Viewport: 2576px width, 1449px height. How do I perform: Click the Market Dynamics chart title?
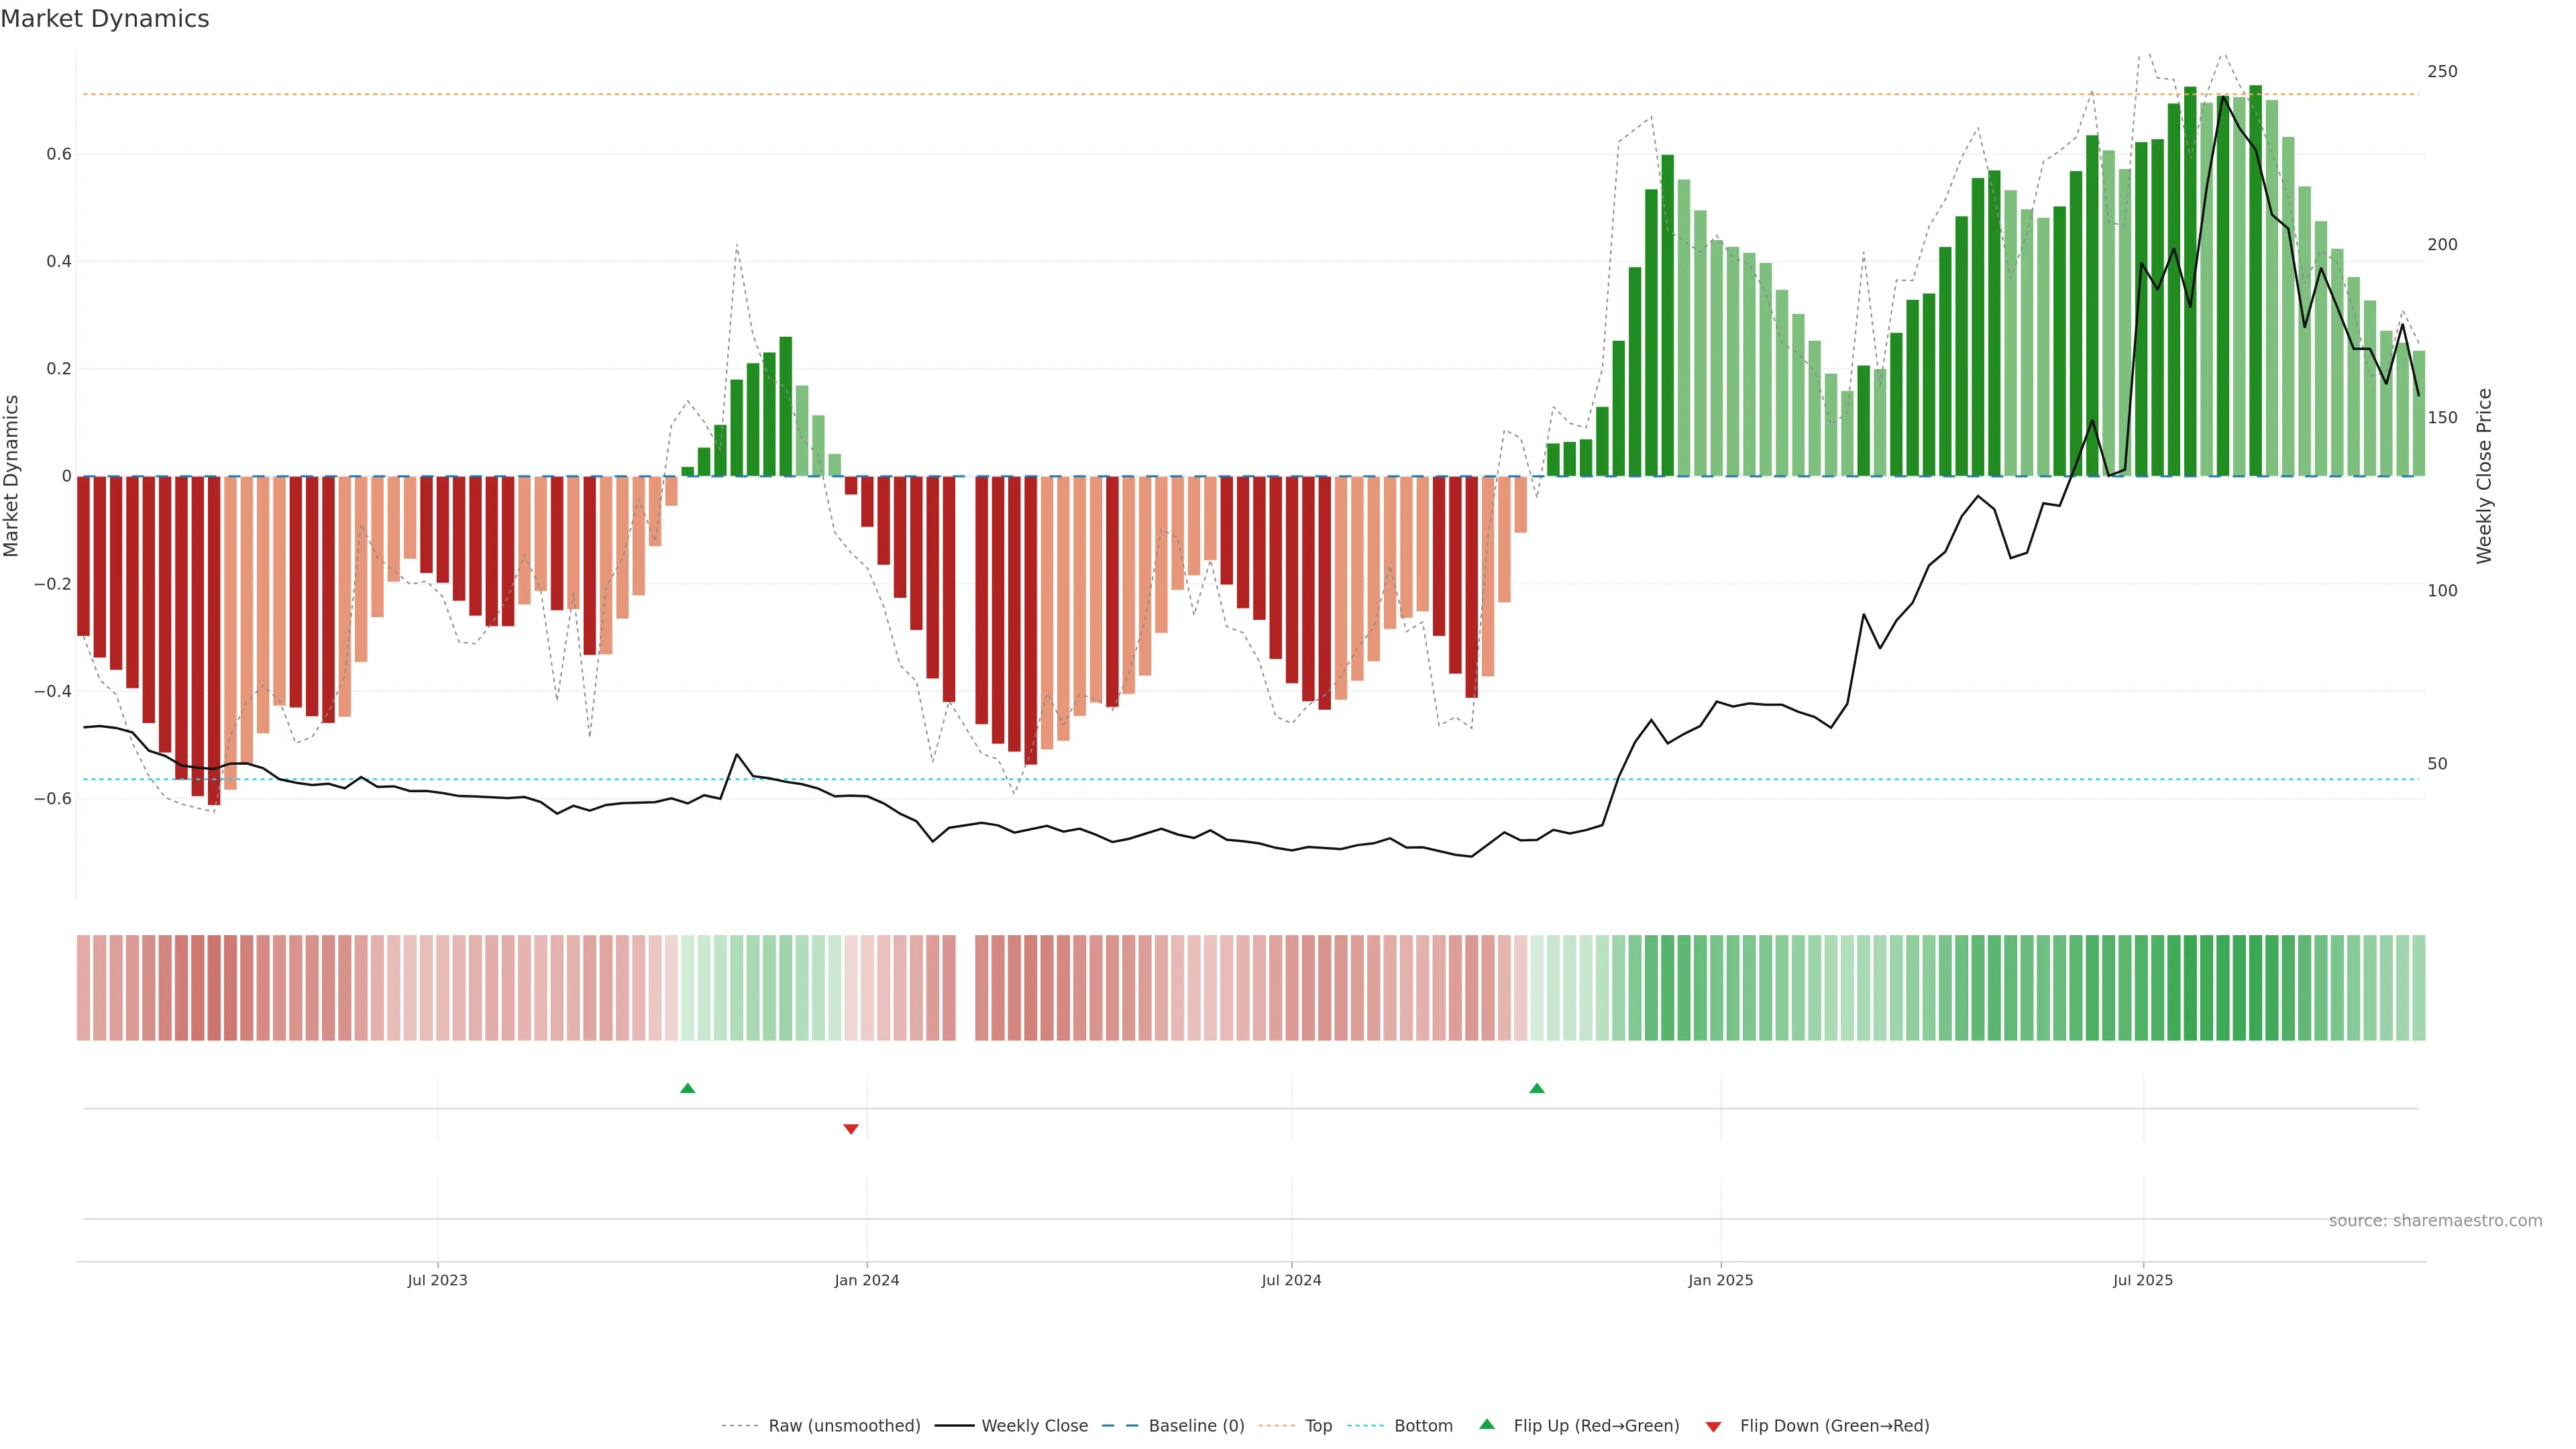click(x=105, y=19)
